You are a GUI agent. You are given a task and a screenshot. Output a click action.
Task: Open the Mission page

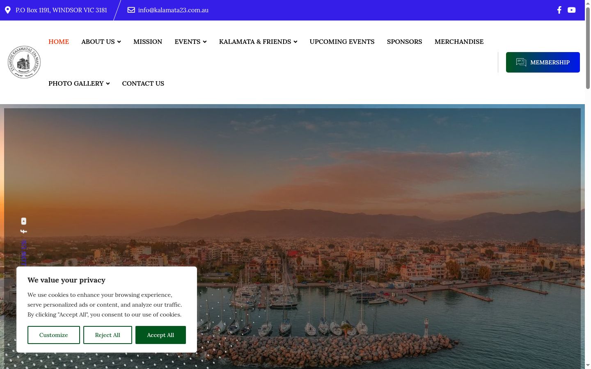[148, 41]
